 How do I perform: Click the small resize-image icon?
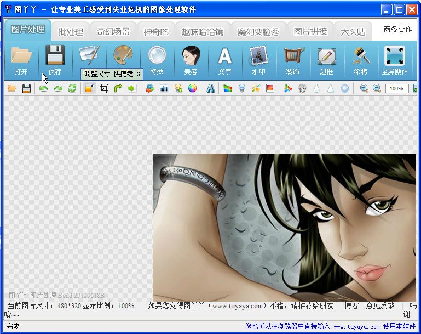point(90,88)
